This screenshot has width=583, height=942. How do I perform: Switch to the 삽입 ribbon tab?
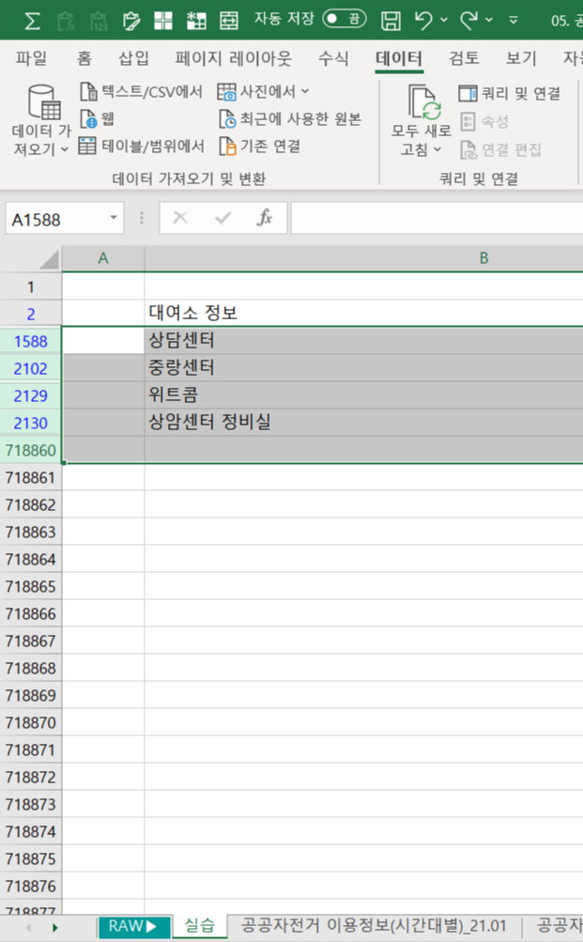[x=133, y=58]
